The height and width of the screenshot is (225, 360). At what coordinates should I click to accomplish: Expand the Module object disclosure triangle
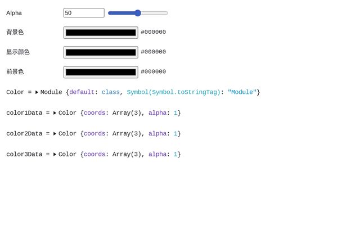point(37,92)
